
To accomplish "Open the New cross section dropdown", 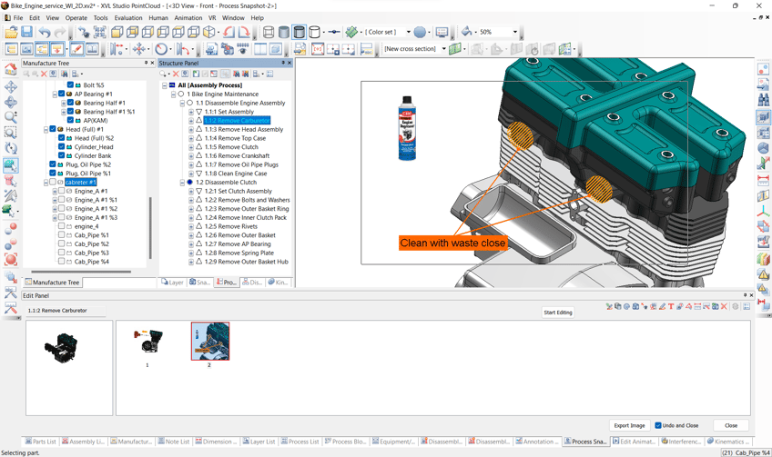I will [443, 49].
